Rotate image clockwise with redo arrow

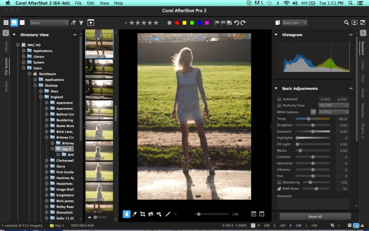(x=243, y=23)
